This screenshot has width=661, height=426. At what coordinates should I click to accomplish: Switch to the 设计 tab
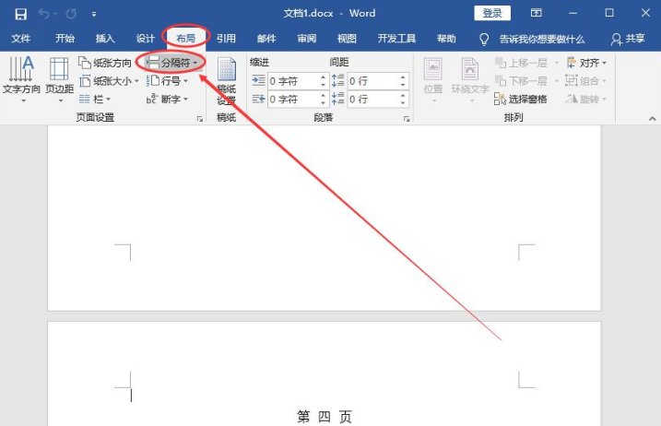pos(146,39)
